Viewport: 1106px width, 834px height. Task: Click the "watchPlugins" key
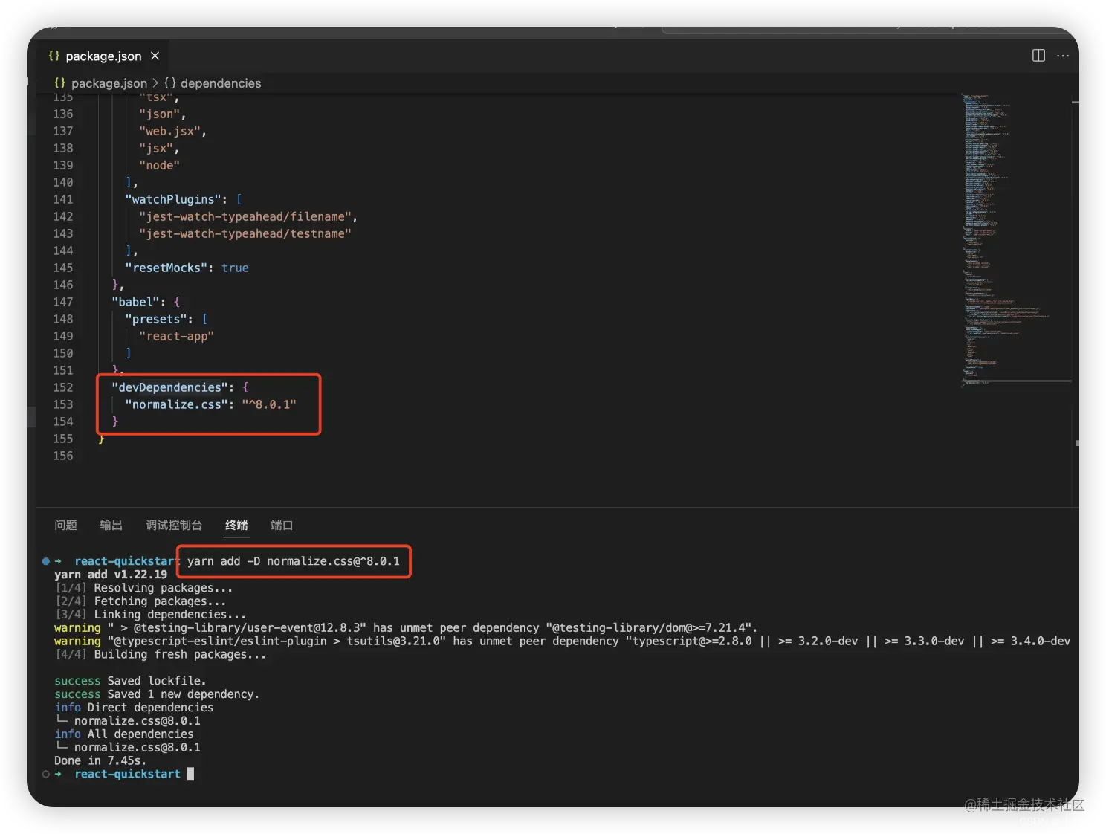(173, 199)
